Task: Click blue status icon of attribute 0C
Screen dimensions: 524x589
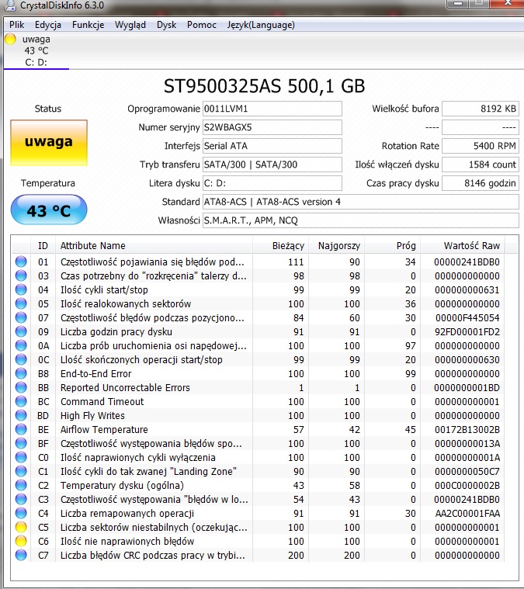Action: [x=21, y=359]
